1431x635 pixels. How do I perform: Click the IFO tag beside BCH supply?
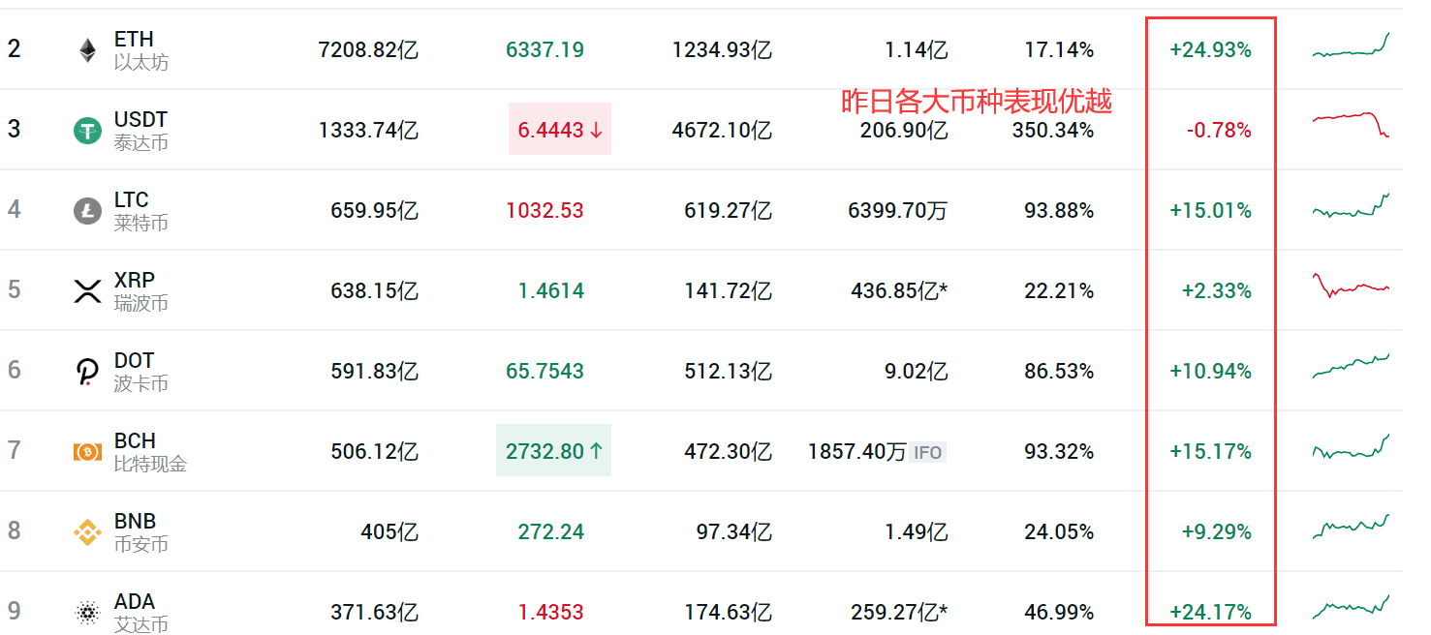927,452
